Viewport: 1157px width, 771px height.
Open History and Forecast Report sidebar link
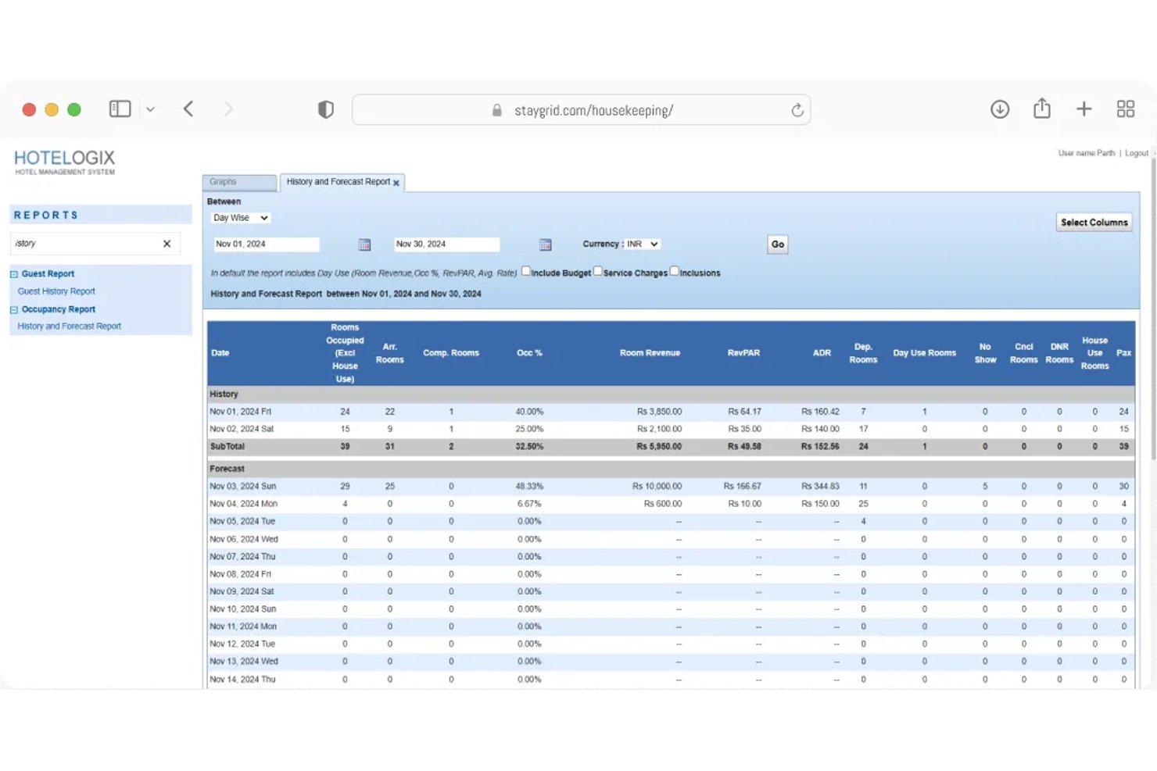point(70,327)
